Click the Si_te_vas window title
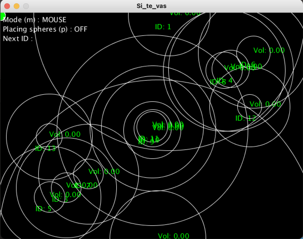The height and width of the screenshot is (239, 303). click(151, 6)
